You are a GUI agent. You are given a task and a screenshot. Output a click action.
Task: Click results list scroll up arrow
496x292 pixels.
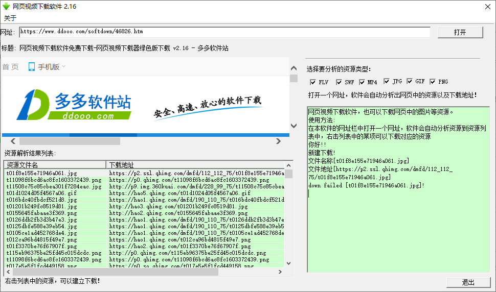click(x=288, y=165)
